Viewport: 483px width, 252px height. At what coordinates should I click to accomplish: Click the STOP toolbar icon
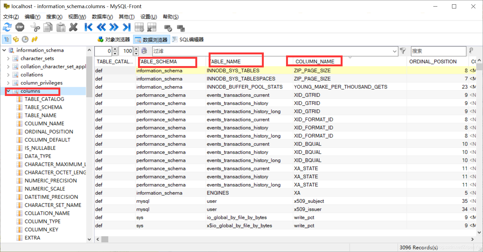20,27
